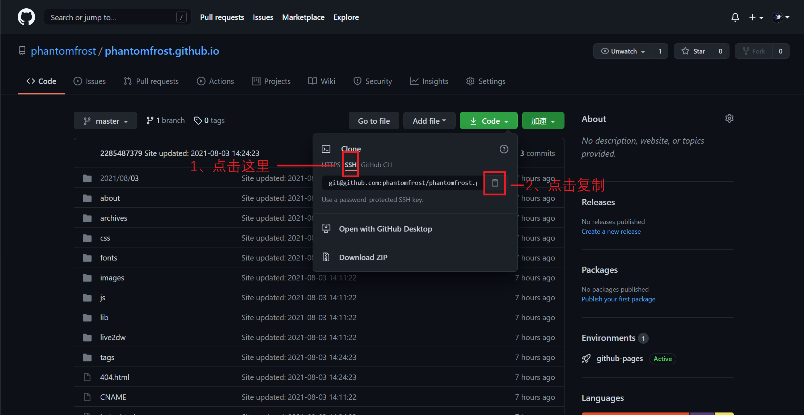Edit About details via the gear icon
This screenshot has height=415, width=804.
point(729,119)
